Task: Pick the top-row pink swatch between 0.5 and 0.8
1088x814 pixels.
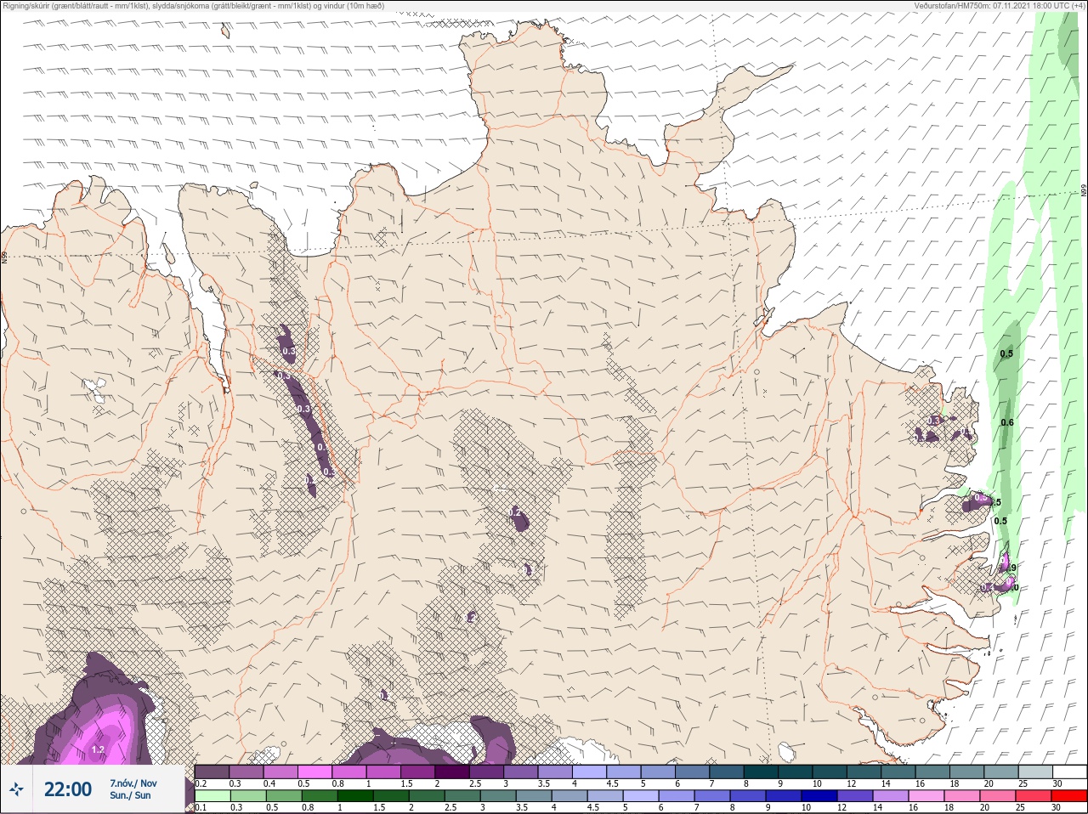Action: (314, 772)
